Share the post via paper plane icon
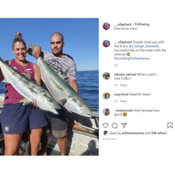The image size is (175, 175). (x=124, y=125)
